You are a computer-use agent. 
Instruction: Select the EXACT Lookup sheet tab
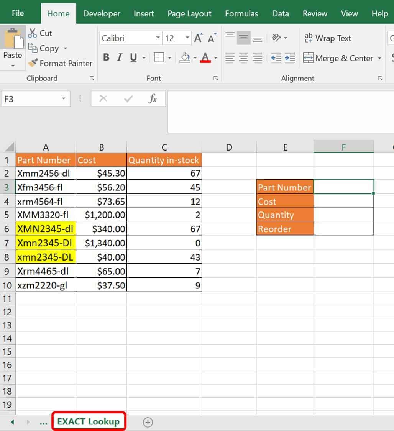coord(89,422)
